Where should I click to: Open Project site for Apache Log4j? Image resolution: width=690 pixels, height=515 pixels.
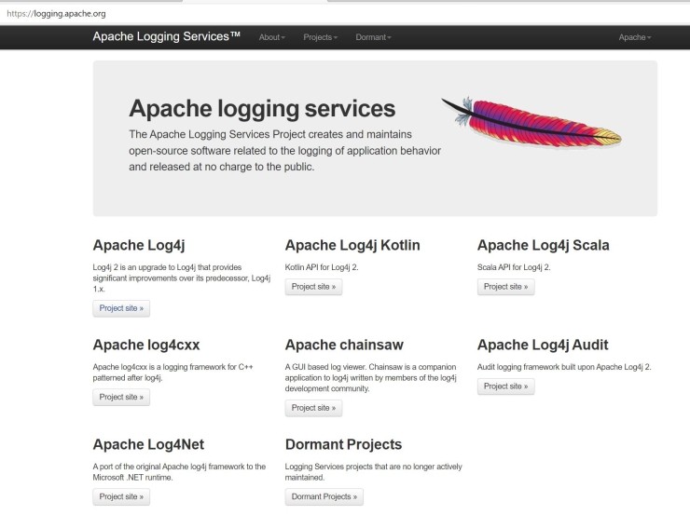[x=121, y=307]
